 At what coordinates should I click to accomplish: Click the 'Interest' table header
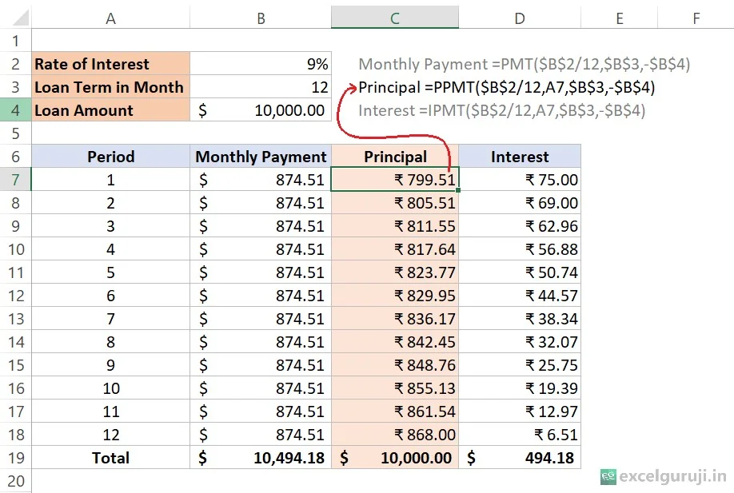pyautogui.click(x=520, y=157)
